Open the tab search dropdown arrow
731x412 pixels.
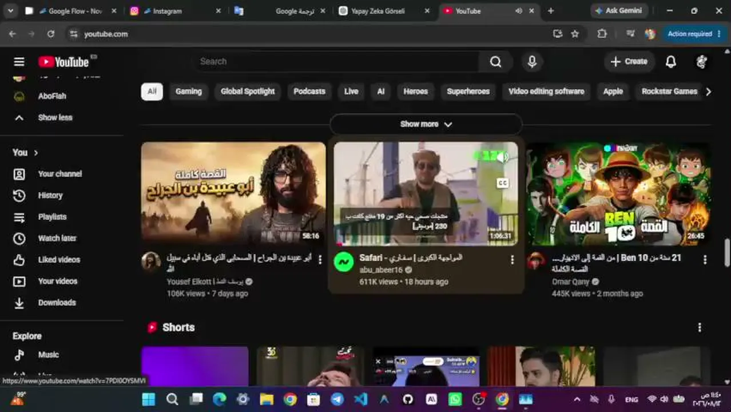point(10,11)
